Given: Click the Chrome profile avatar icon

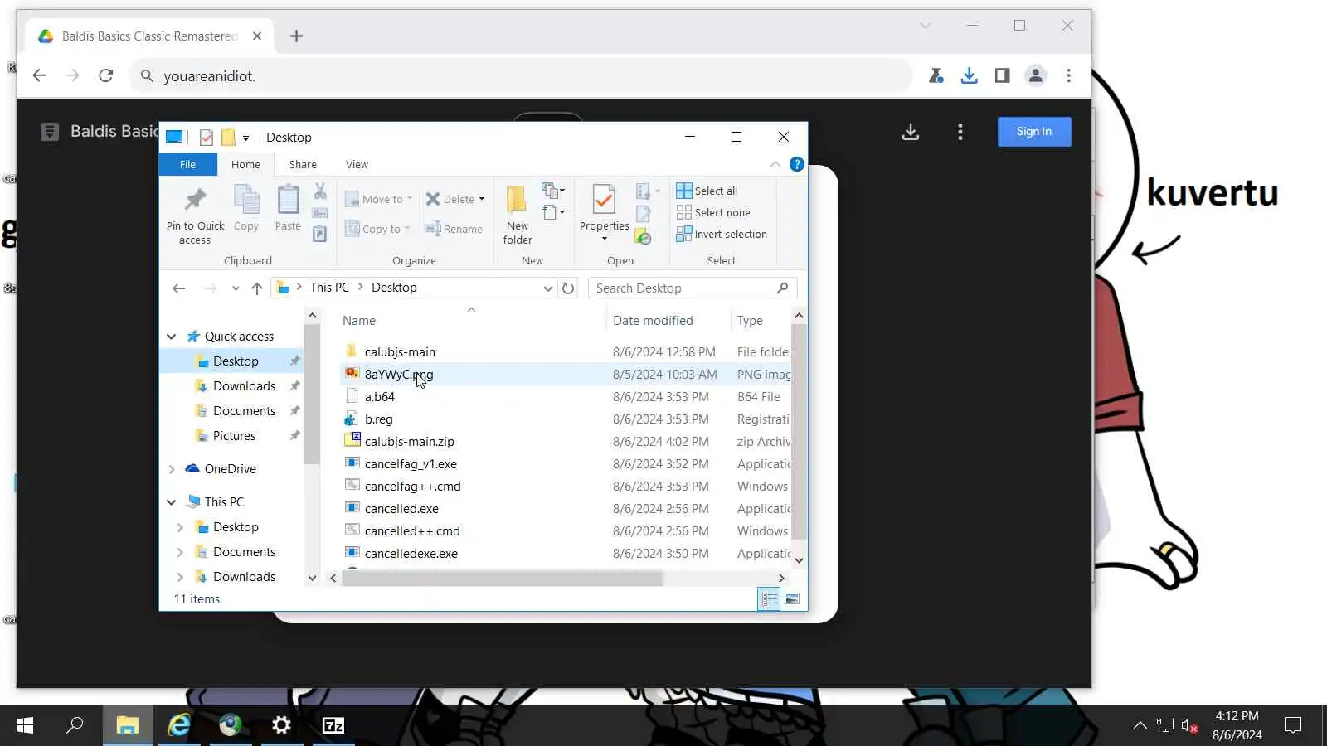Looking at the screenshot, I should click(1035, 75).
